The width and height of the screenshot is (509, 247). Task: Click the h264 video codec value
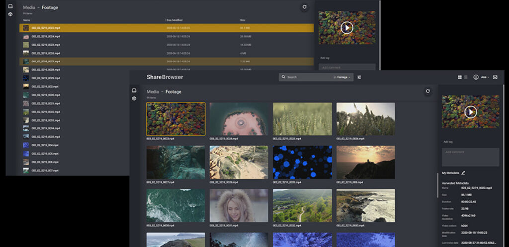pyautogui.click(x=464, y=225)
